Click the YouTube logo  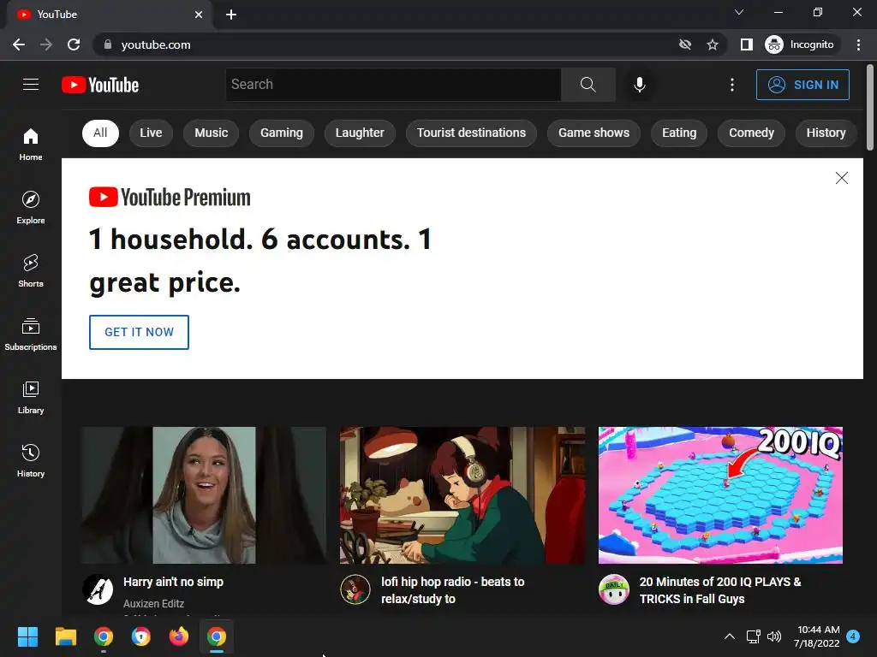100,85
